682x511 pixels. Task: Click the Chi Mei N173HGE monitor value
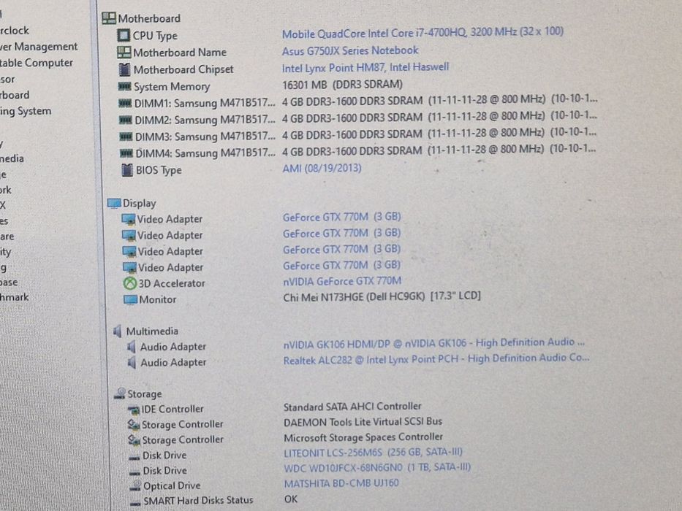(x=382, y=297)
